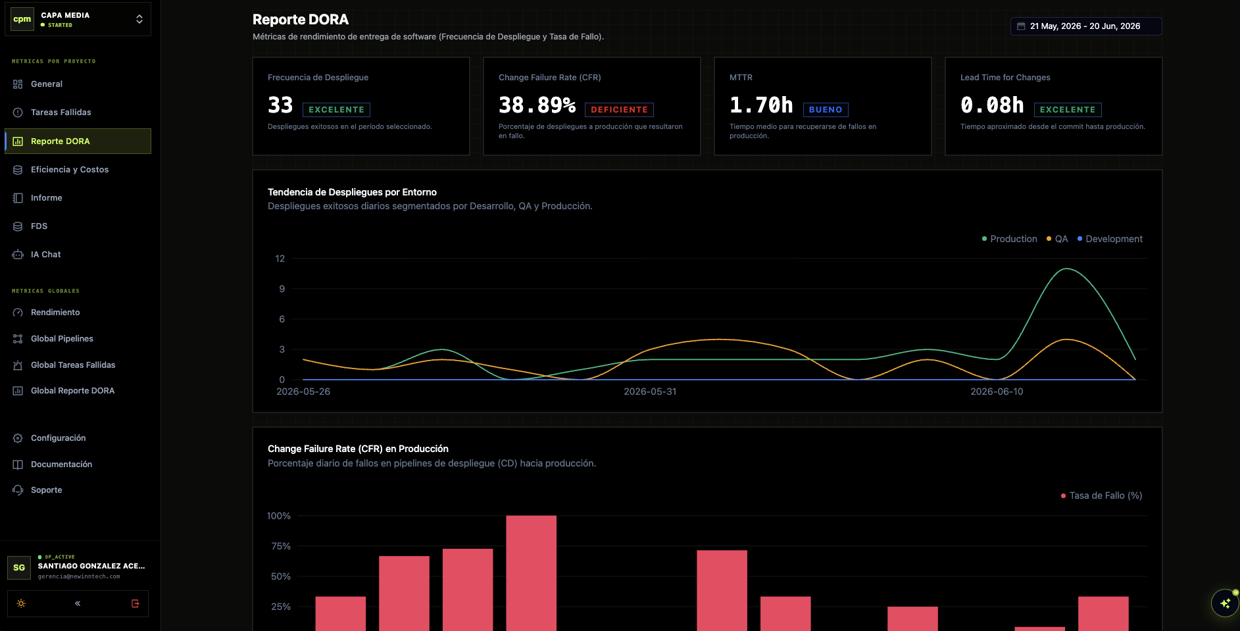Click the 38.89% failure rate value
The width and height of the screenshot is (1240, 631).
(537, 105)
